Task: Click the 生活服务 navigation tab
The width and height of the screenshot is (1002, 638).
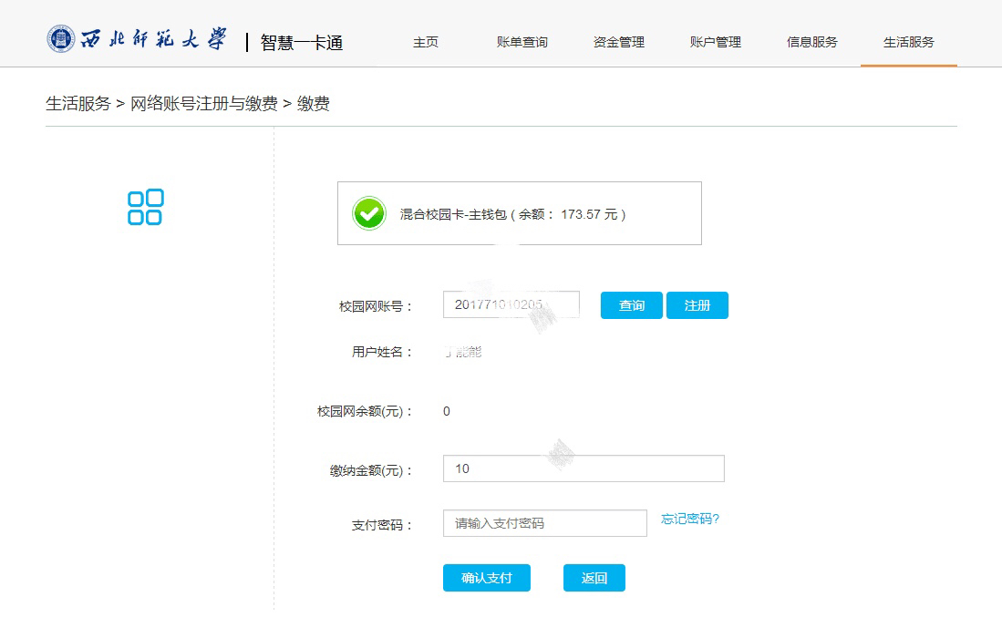Action: coord(909,42)
